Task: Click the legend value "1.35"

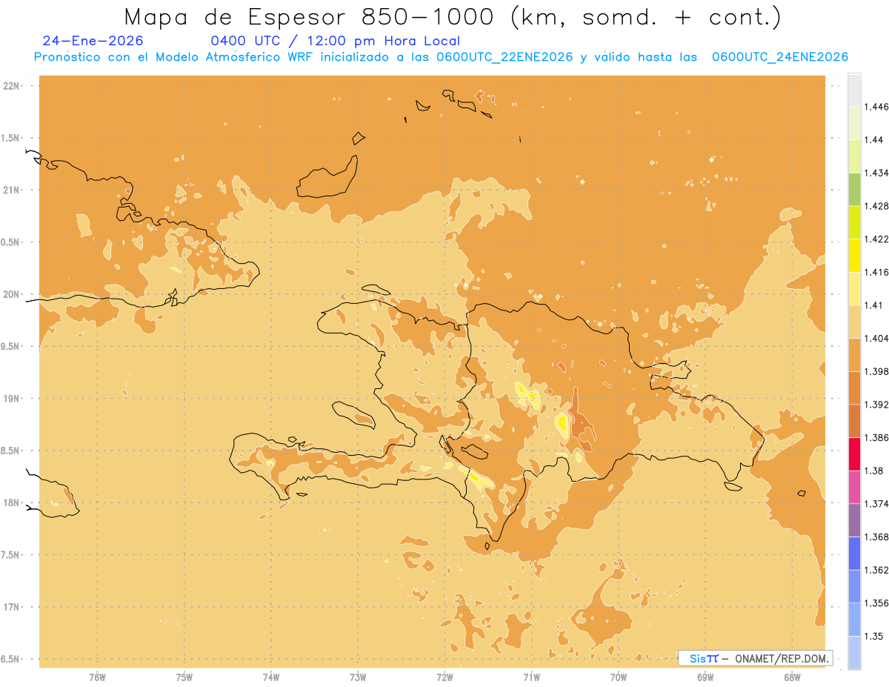Action: [x=874, y=636]
